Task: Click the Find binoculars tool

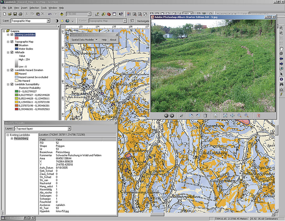Action: click(281, 84)
